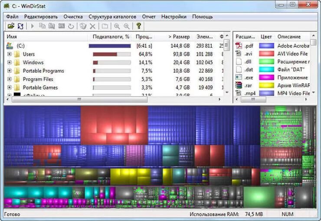The width and height of the screenshot is (321, 221).
Task: Open the Структура каталогов menu
Action: 112,16
